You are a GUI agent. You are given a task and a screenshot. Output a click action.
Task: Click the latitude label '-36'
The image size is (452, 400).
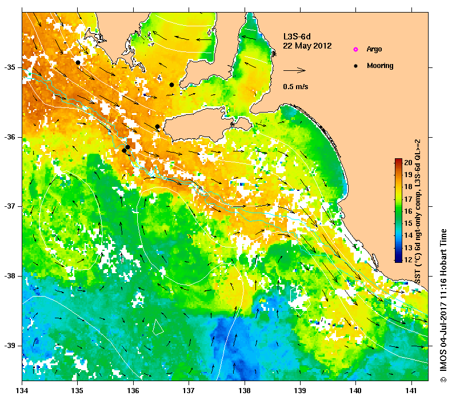(10, 137)
